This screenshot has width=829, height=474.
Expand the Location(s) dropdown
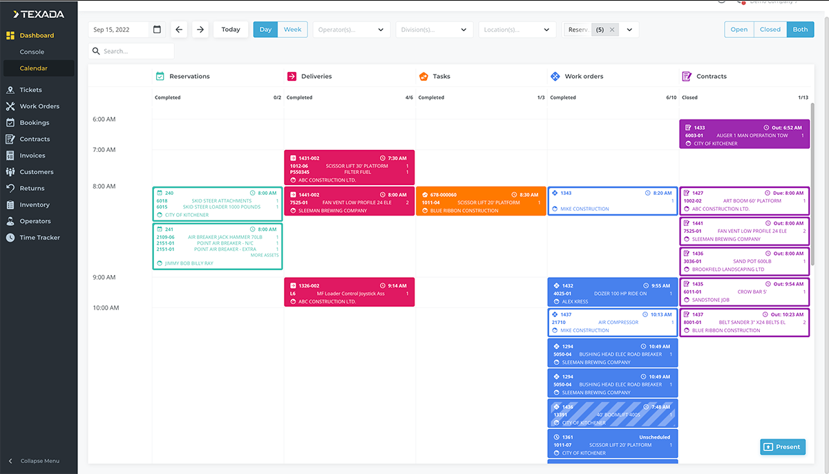[517, 30]
